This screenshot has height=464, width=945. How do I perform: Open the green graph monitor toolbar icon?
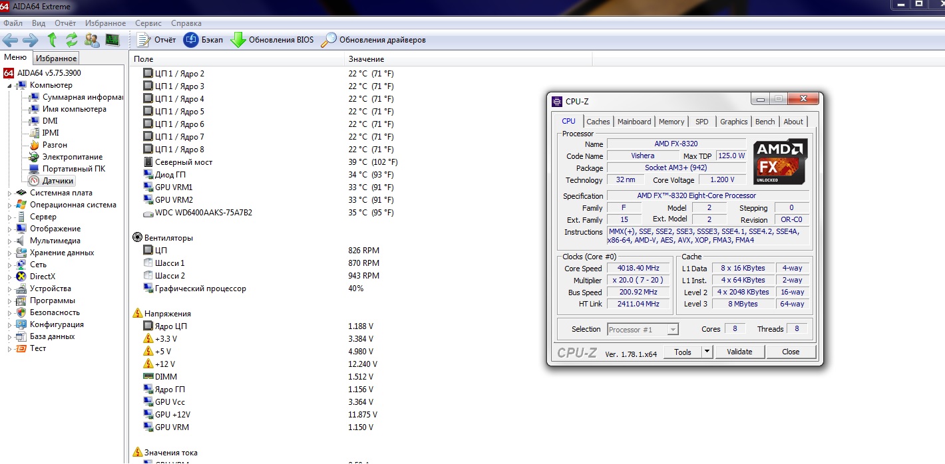112,40
